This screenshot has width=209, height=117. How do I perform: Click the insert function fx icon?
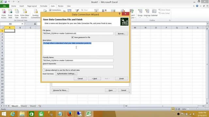[35, 24]
